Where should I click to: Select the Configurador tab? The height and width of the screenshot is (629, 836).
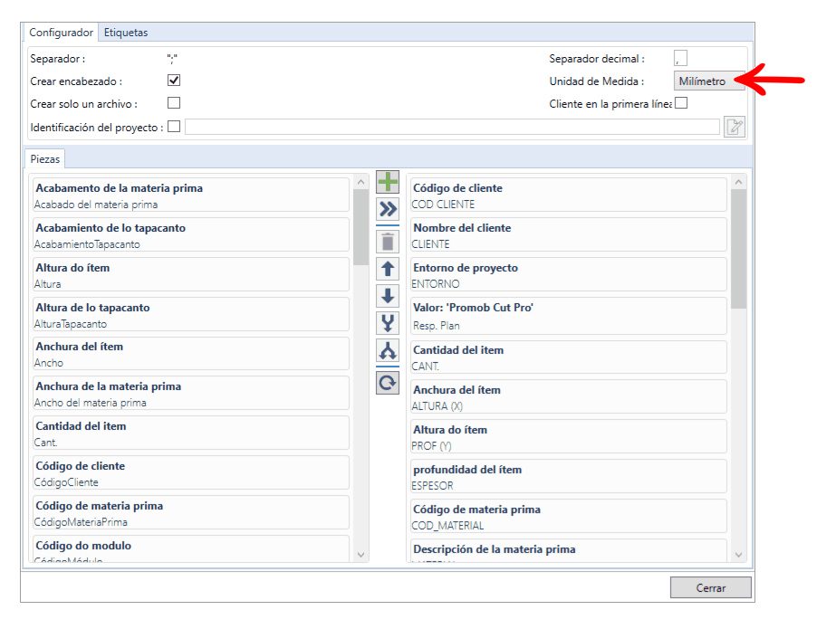61,33
